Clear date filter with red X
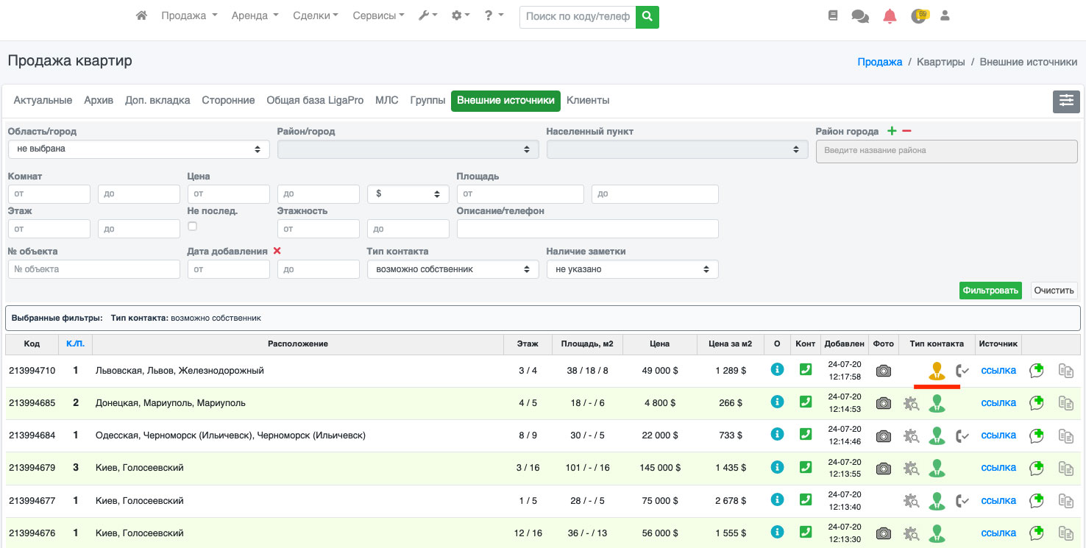 [x=277, y=251]
